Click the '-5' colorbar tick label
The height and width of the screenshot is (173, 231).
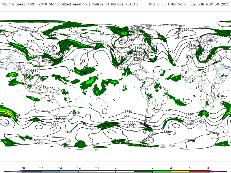pyautogui.click(x=23, y=168)
